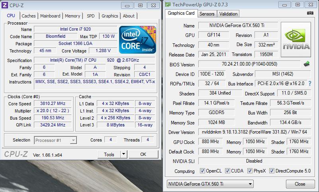319x192 pixels.
Task: Click the Transistors value 1950M
Action: point(266,54)
